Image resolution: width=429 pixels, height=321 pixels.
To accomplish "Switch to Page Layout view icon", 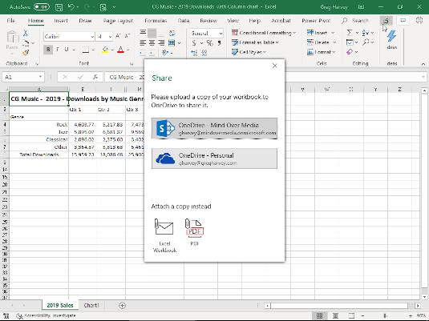I will tap(335, 316).
